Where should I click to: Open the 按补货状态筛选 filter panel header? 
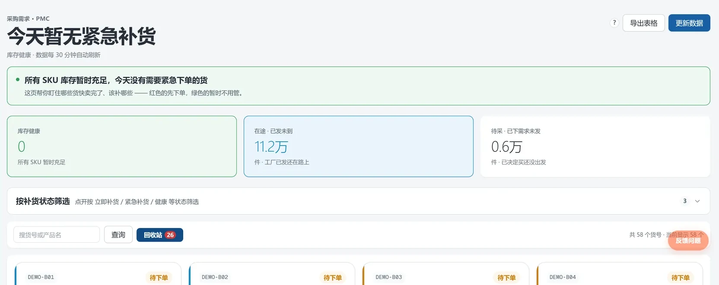click(358, 201)
